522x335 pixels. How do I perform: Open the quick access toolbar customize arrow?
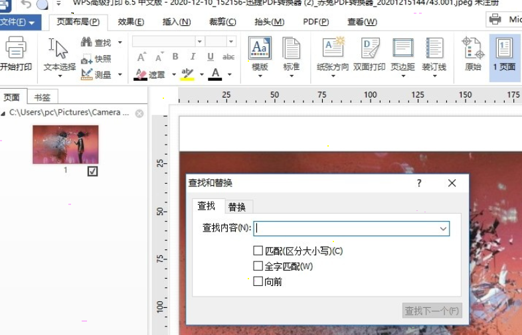(58, 4)
